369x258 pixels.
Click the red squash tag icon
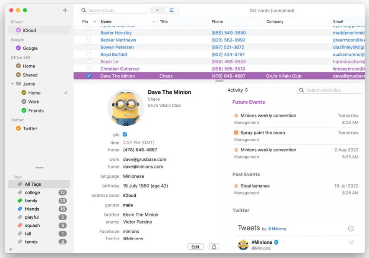20,225
